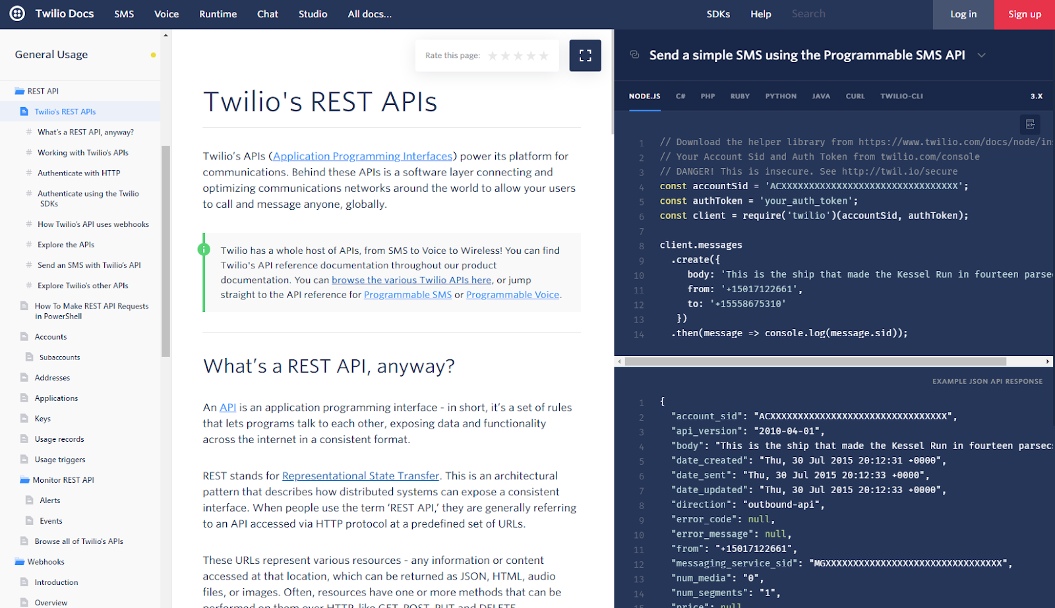Viewport: 1055px width, 608px height.
Task: Expand the article using the fullscreen icon
Action: tap(585, 55)
